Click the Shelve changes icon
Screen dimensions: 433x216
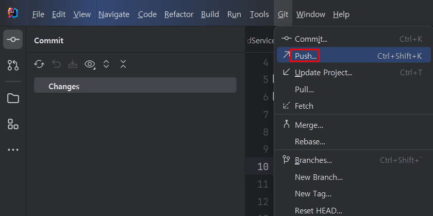click(73, 64)
